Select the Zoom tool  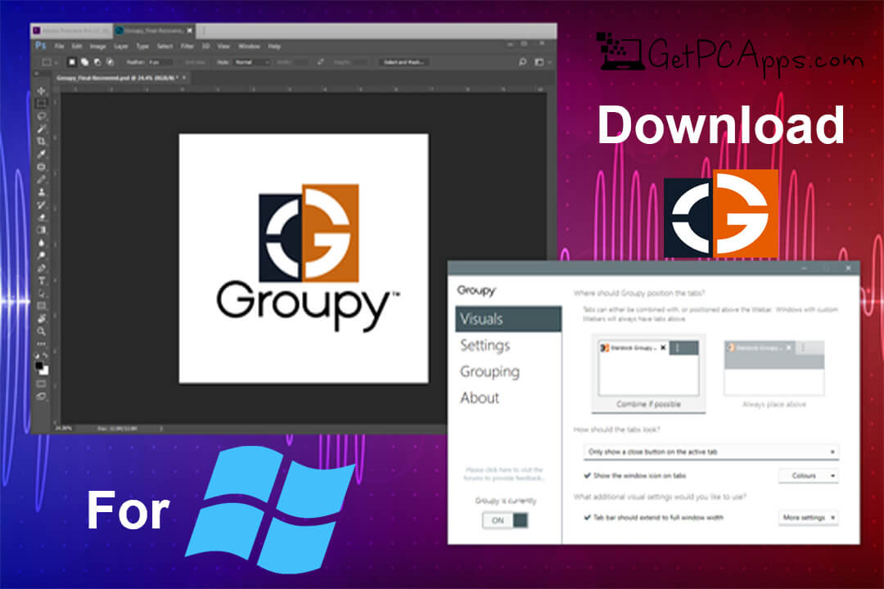[41, 331]
